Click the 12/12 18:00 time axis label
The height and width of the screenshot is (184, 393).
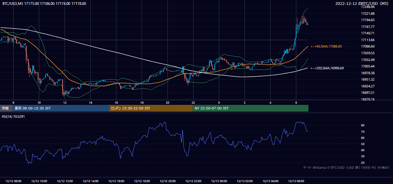click(142, 181)
